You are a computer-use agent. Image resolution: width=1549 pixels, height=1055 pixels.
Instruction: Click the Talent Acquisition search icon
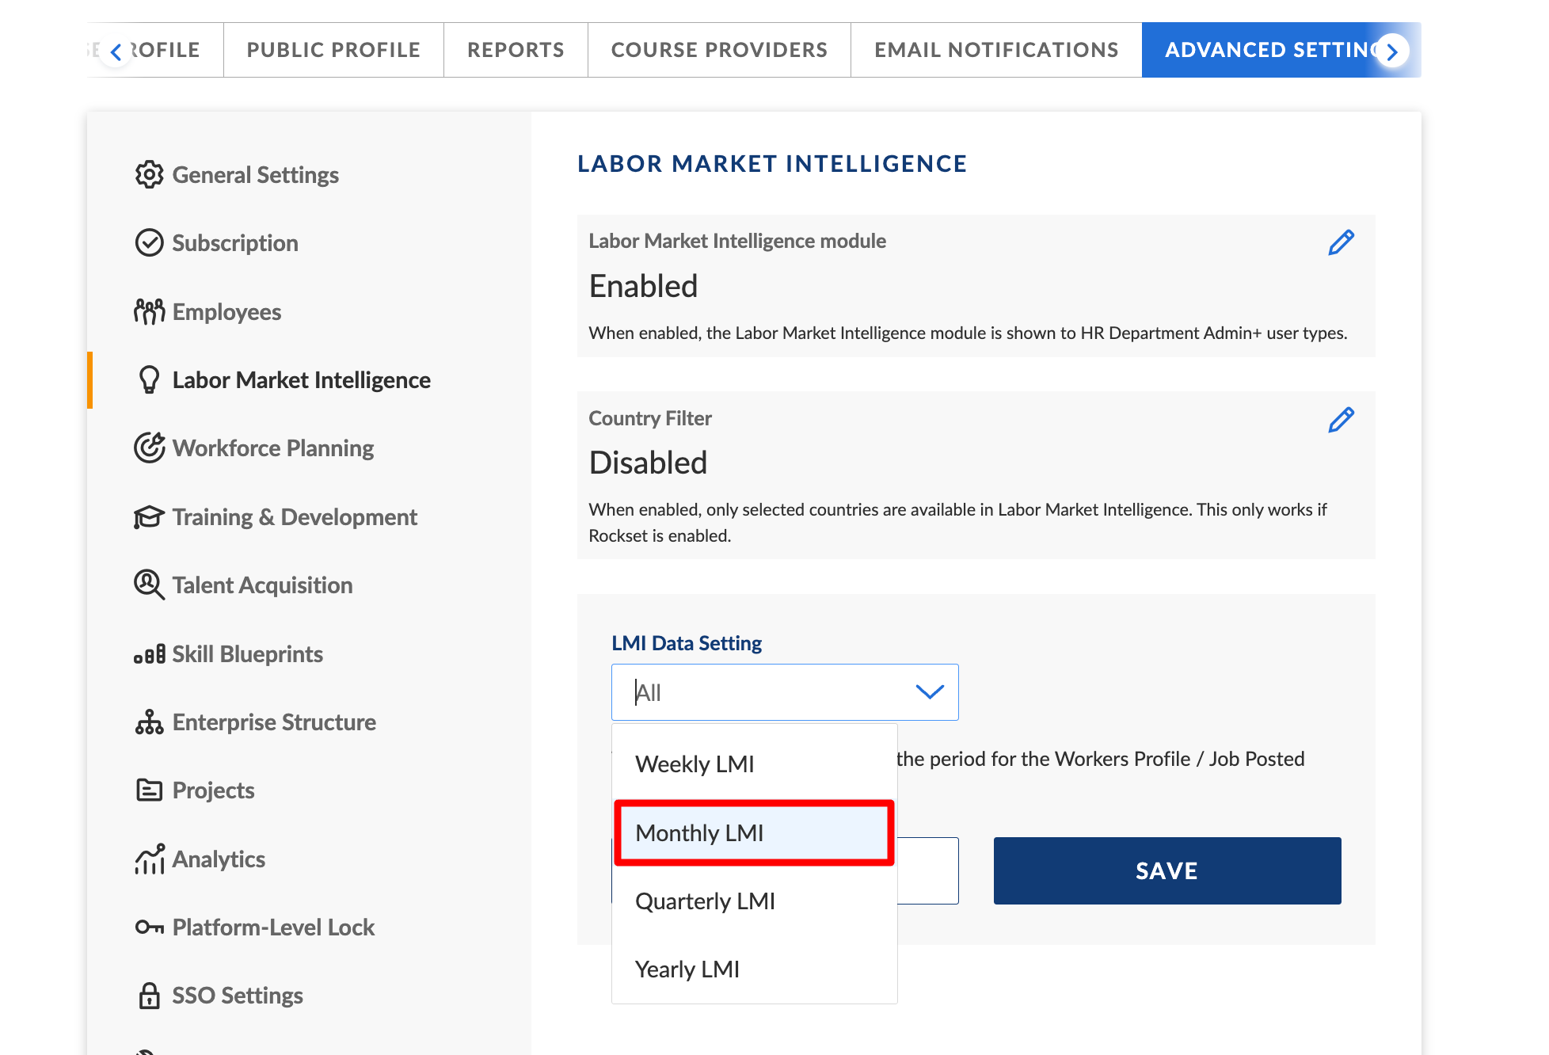point(149,585)
